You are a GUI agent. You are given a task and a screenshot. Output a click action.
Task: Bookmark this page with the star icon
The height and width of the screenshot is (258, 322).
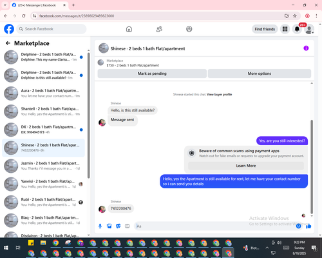(295, 16)
